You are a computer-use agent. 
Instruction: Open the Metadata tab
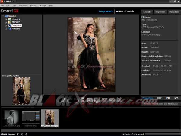(x=174, y=12)
